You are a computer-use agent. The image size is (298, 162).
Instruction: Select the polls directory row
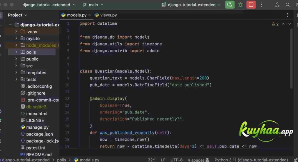[x=32, y=52]
